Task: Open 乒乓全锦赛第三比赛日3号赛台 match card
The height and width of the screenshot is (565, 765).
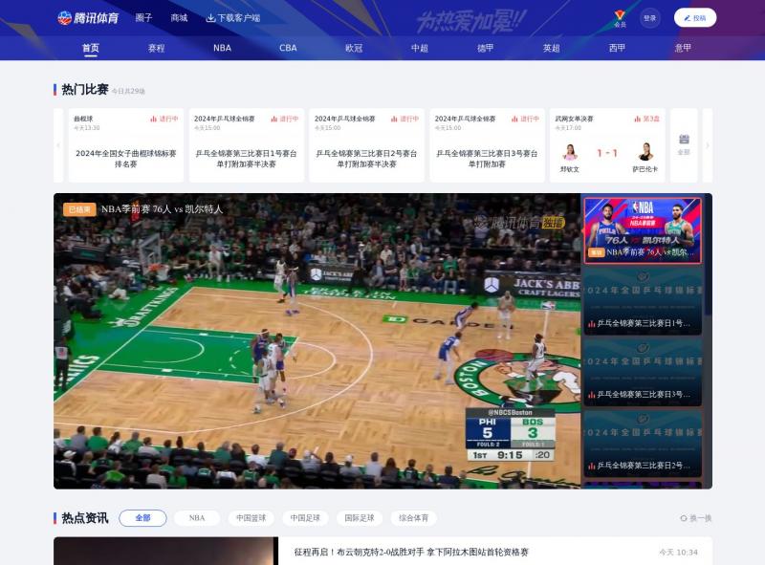Action: click(487, 145)
